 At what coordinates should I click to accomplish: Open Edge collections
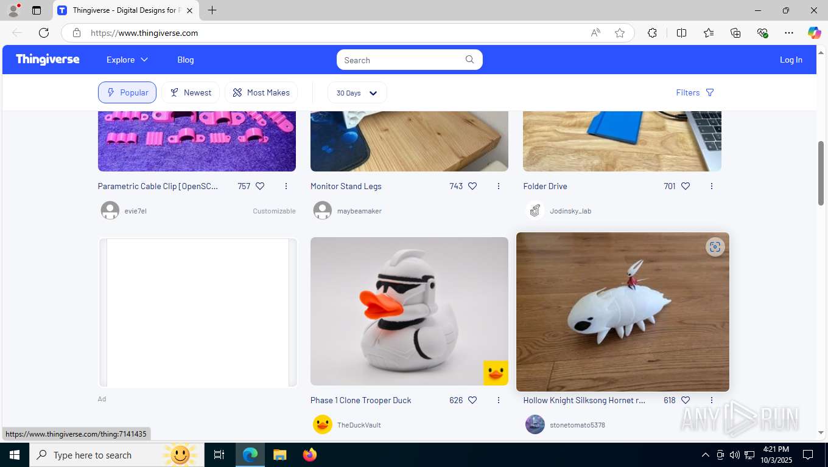click(735, 33)
